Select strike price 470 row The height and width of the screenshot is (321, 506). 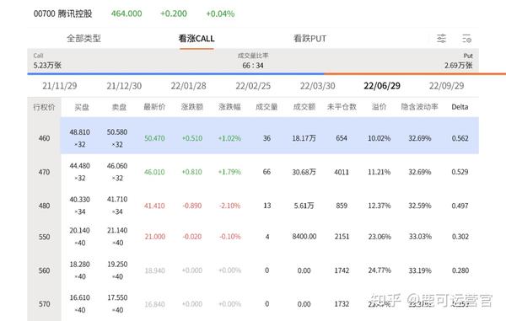(x=253, y=172)
